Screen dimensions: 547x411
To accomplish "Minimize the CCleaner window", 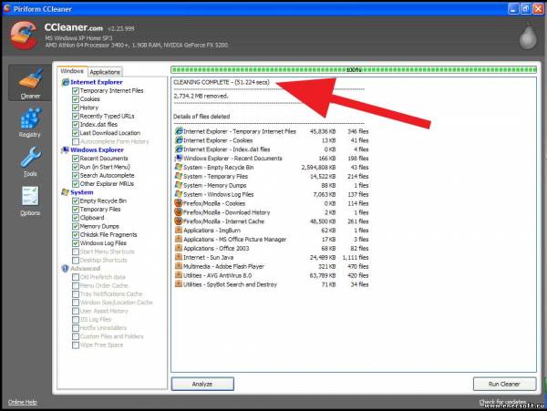I will [513, 9].
